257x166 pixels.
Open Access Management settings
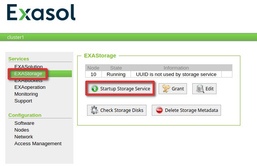coord(38,144)
